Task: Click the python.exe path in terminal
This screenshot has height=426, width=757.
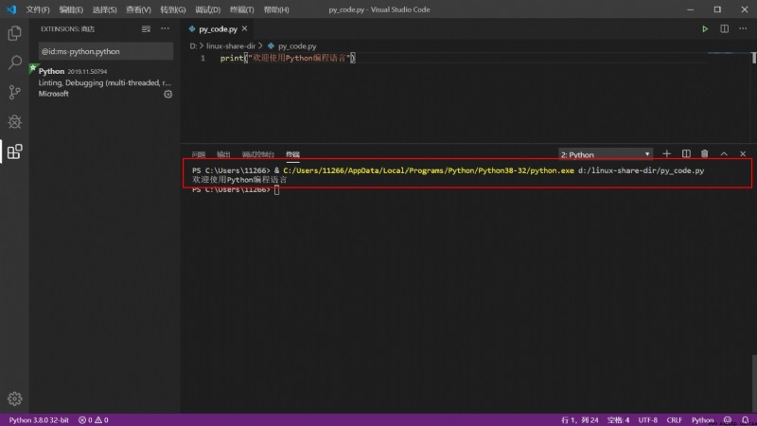Action: (429, 170)
